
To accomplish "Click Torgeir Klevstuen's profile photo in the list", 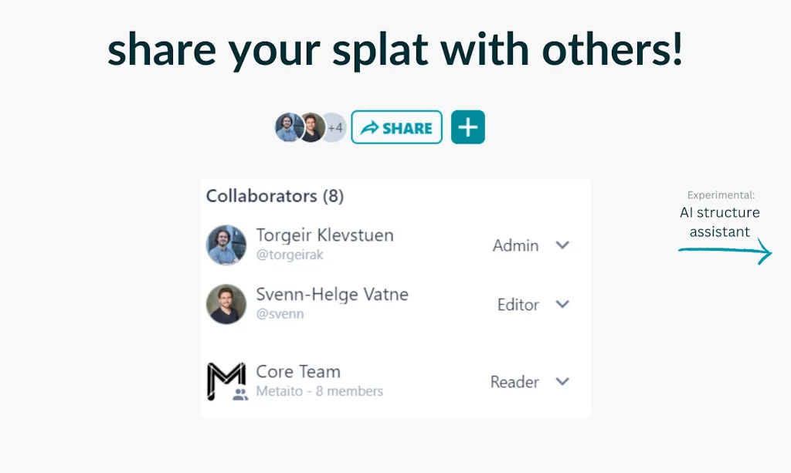I will click(x=226, y=245).
